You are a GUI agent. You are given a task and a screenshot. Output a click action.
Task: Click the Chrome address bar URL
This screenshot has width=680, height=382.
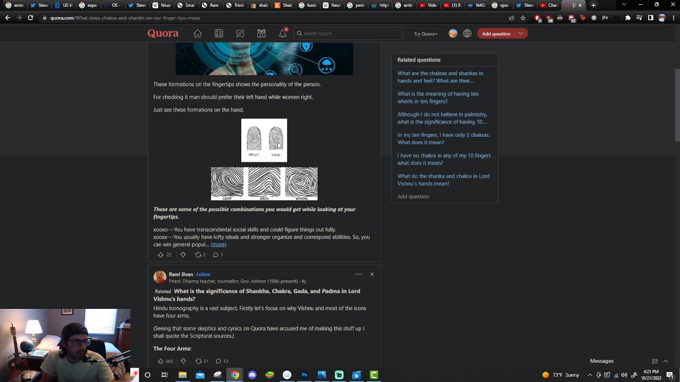click(x=125, y=18)
